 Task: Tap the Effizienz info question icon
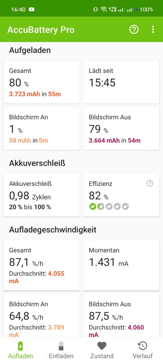pos(150,184)
